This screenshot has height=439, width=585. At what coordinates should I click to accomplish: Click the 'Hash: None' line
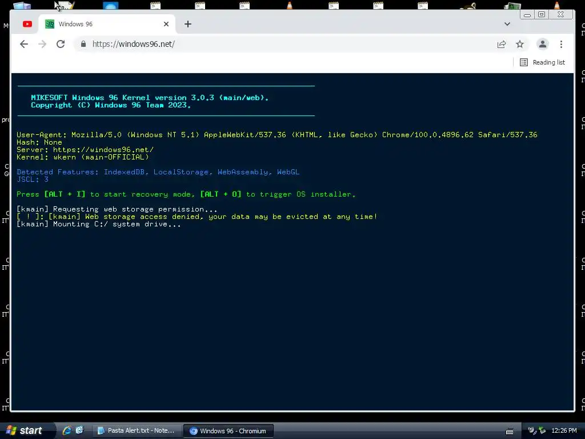[39, 142]
